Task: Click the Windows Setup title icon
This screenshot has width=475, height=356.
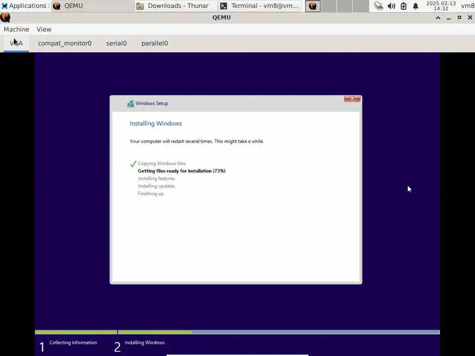Action: click(x=130, y=104)
